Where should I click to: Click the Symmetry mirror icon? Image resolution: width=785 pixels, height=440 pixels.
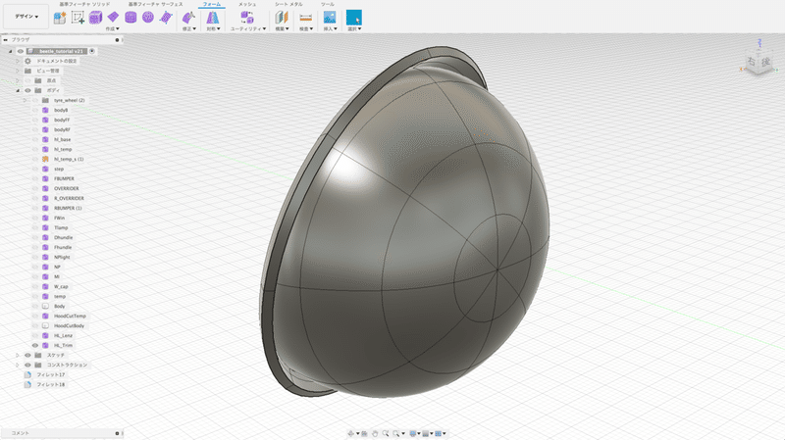[213, 18]
